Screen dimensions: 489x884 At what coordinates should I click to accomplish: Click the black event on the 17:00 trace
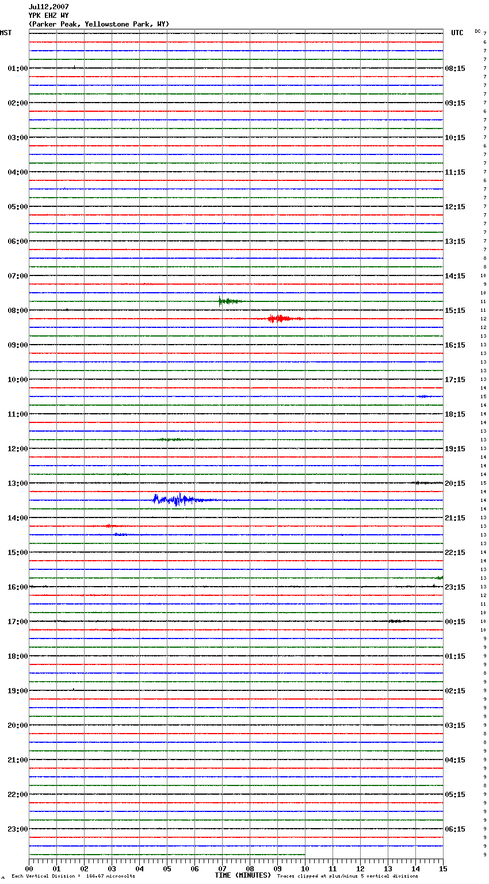[x=397, y=621]
